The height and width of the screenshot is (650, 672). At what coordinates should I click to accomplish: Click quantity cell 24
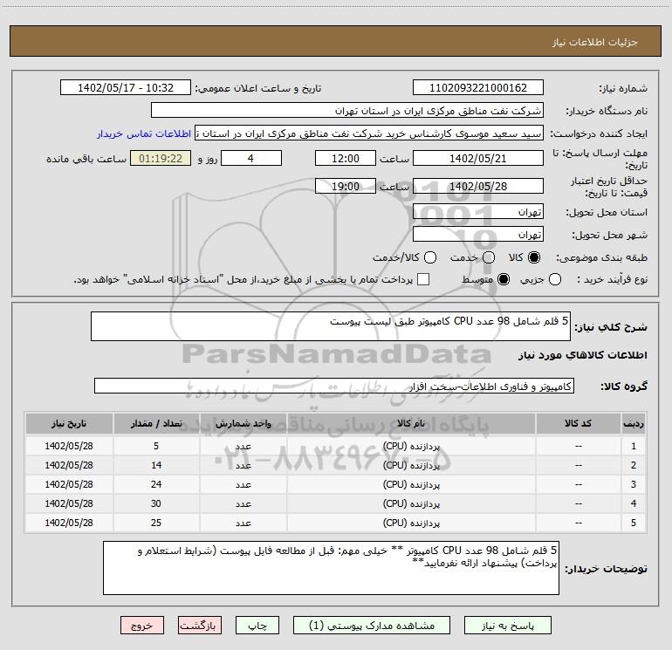(x=156, y=484)
